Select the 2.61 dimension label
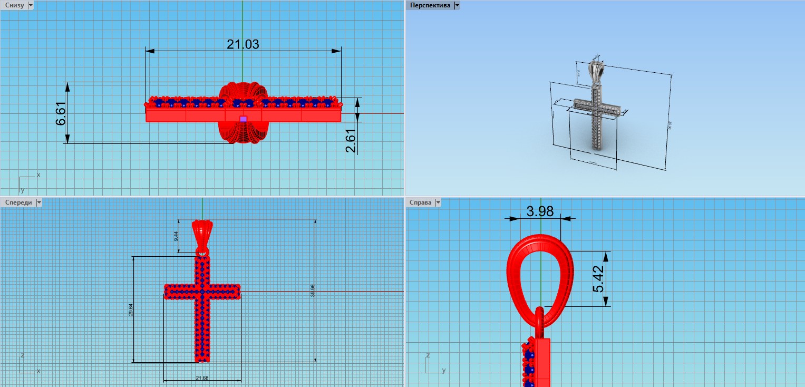805x387 pixels. click(x=351, y=141)
